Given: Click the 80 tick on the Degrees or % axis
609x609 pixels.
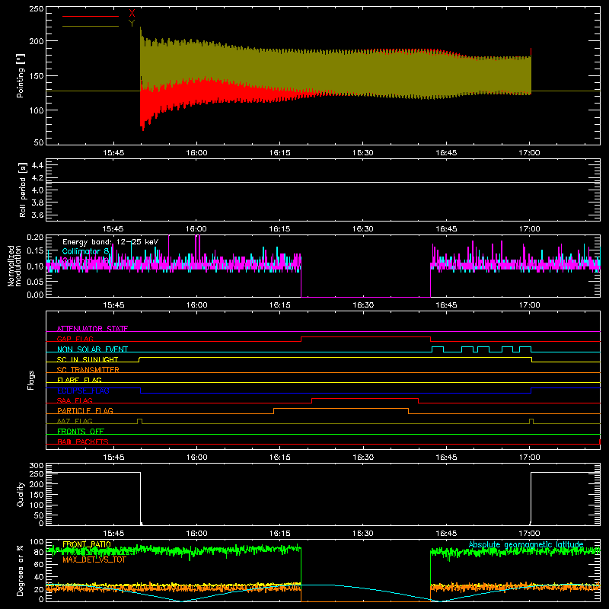Looking at the screenshot, I should pyautogui.click(x=39, y=551).
